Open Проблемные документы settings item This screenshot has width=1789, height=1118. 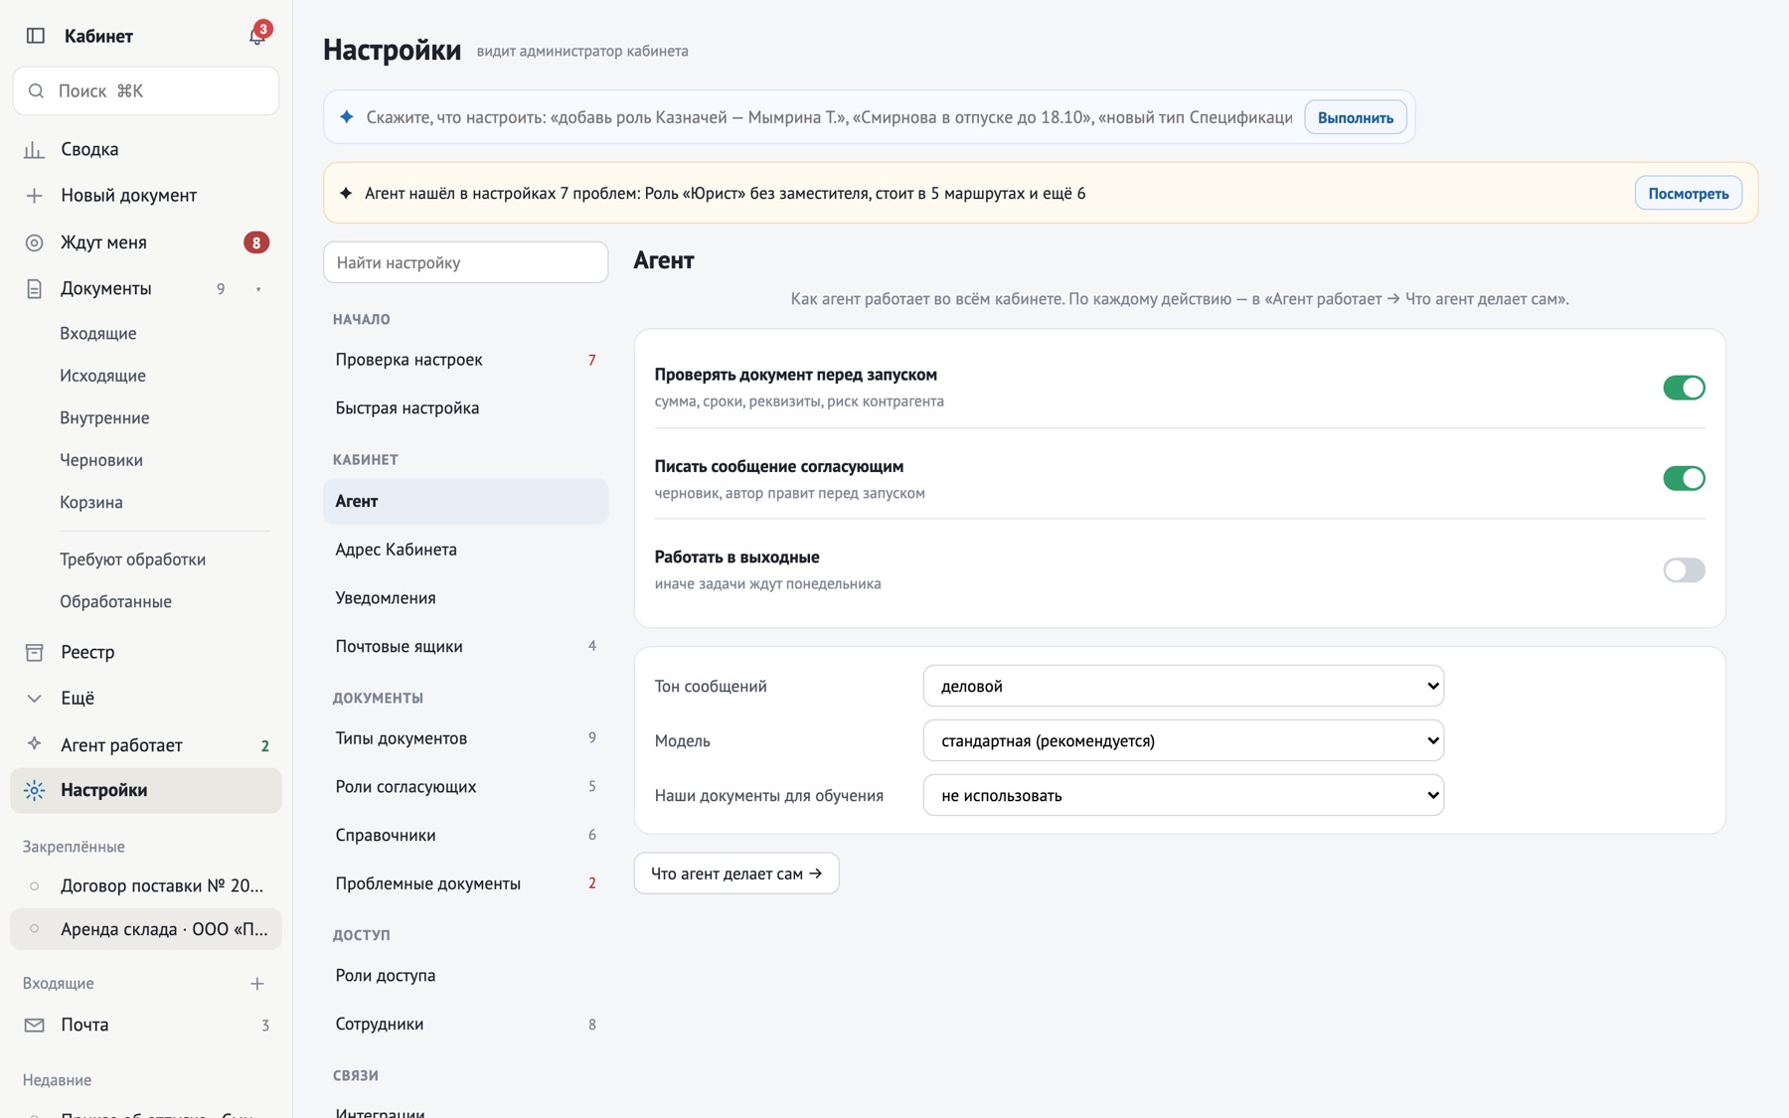[465, 883]
